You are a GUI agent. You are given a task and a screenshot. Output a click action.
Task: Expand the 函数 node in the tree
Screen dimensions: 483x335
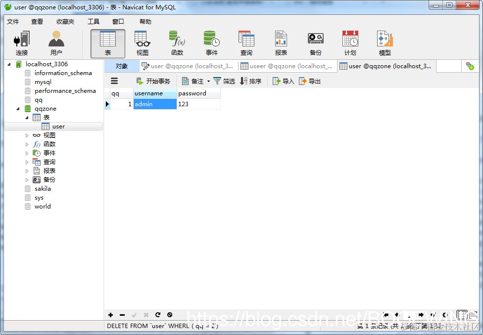[27, 144]
